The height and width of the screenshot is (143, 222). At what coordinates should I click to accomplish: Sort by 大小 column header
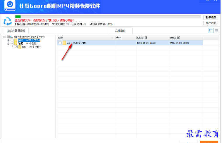(x=126, y=38)
